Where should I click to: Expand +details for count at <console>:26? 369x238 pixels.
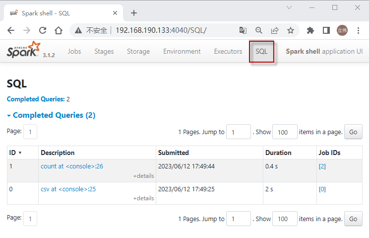143,176
